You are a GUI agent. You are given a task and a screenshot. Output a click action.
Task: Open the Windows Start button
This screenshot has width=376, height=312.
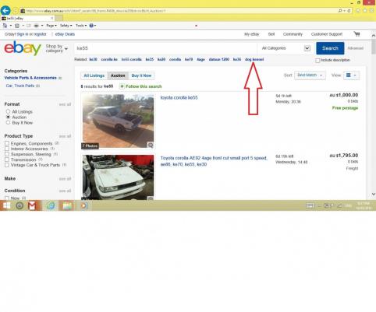coord(6,205)
